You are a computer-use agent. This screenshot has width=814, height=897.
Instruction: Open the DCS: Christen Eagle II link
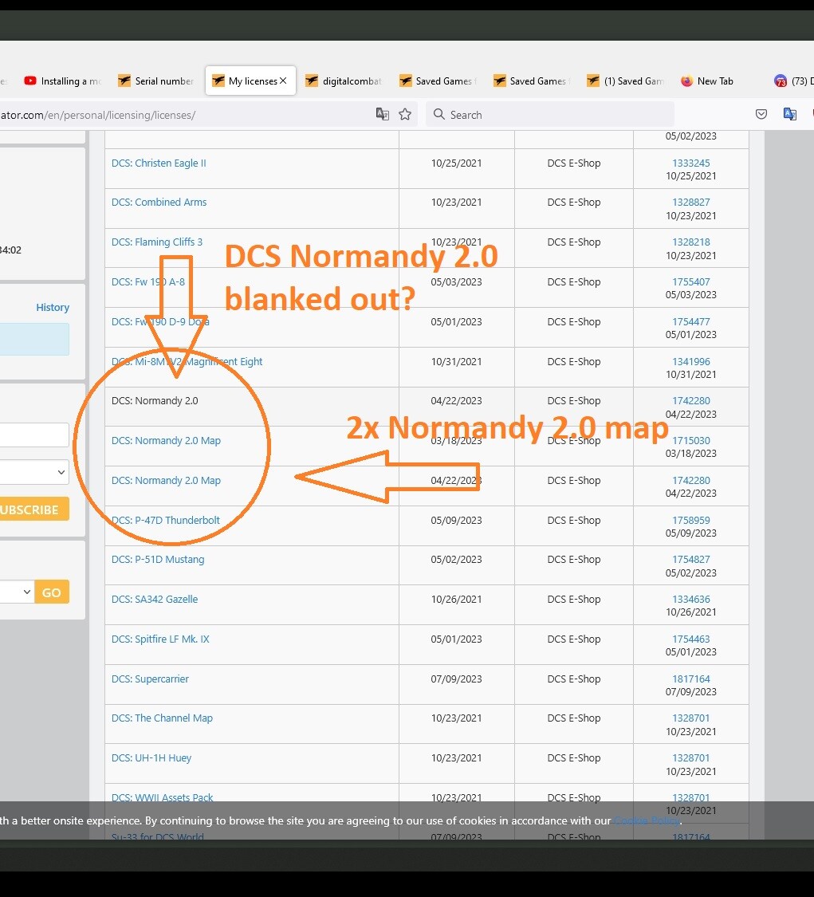[159, 163]
